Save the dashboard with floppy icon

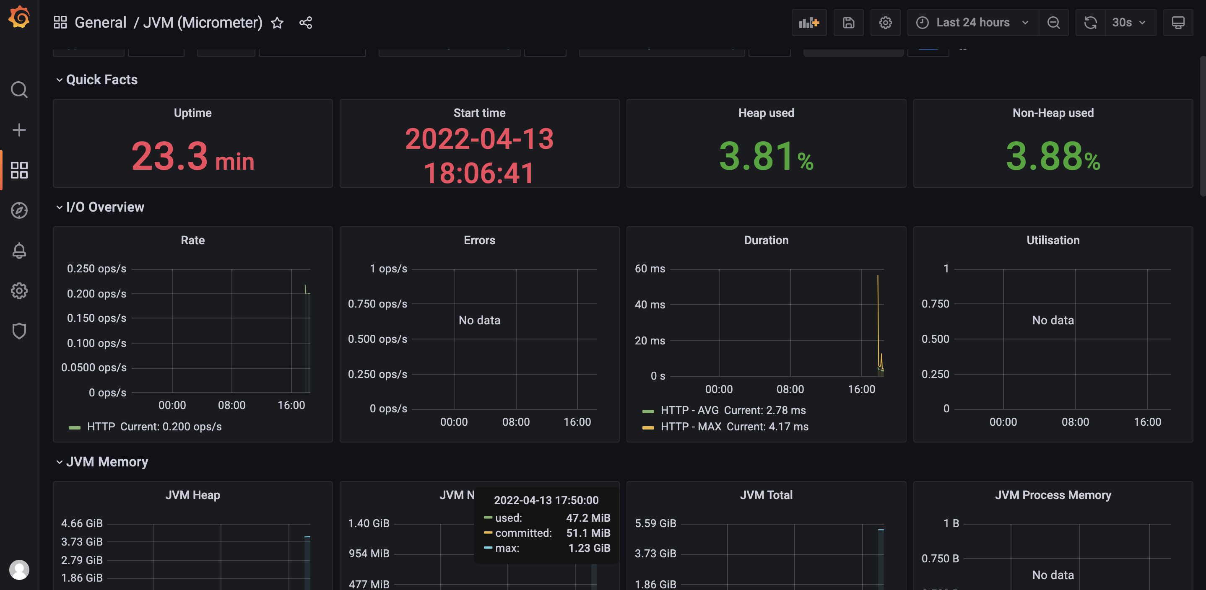click(x=848, y=23)
